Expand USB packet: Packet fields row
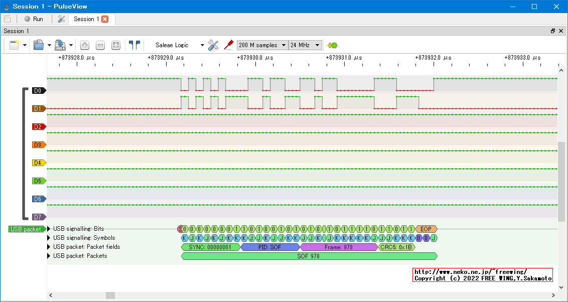This screenshot has width=568, height=302. 49,247
